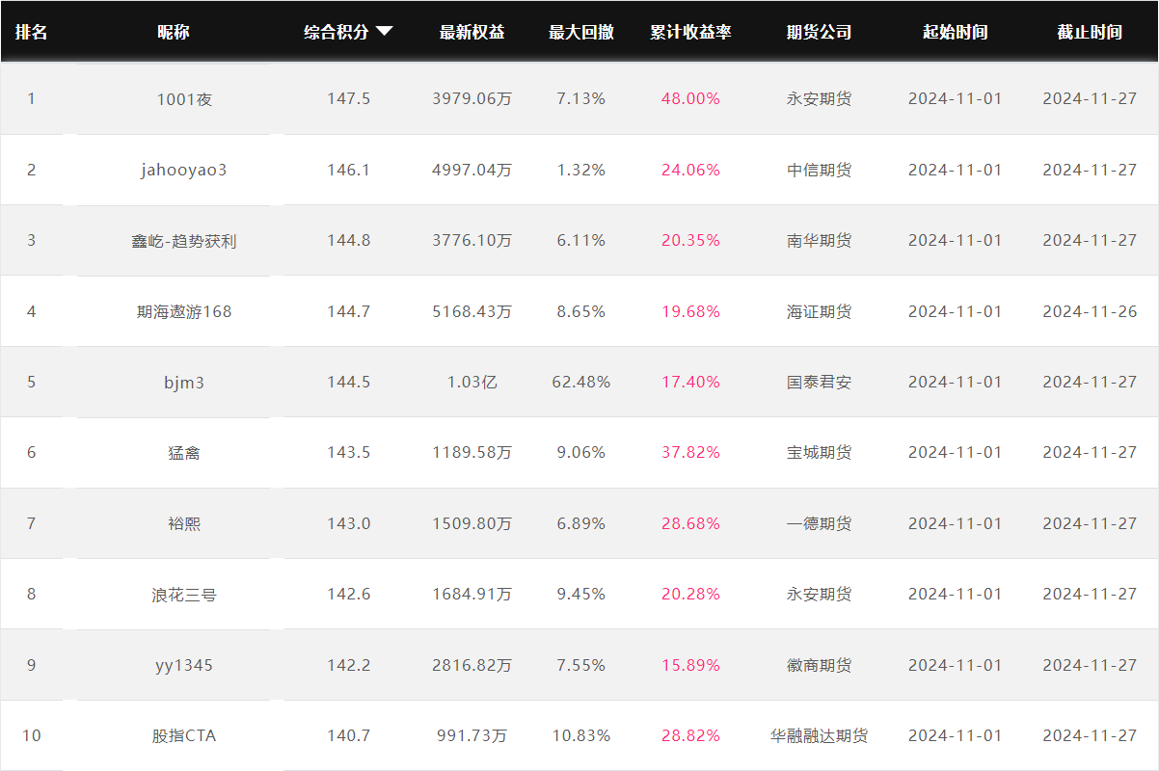Click the 累计收益率 column header
Image resolution: width=1159 pixels, height=771 pixels.
690,32
